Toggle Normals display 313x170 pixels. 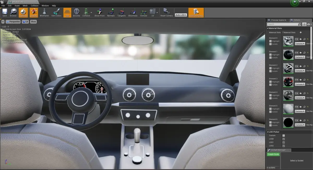pyautogui.click(x=111, y=13)
